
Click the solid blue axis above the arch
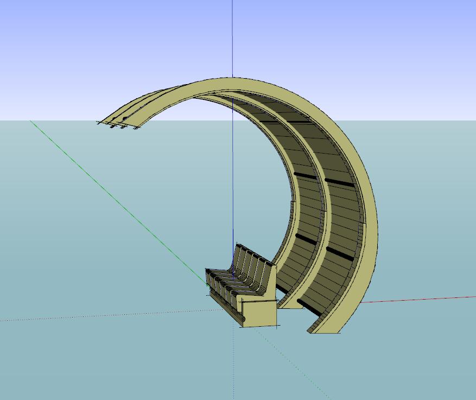pyautogui.click(x=232, y=38)
